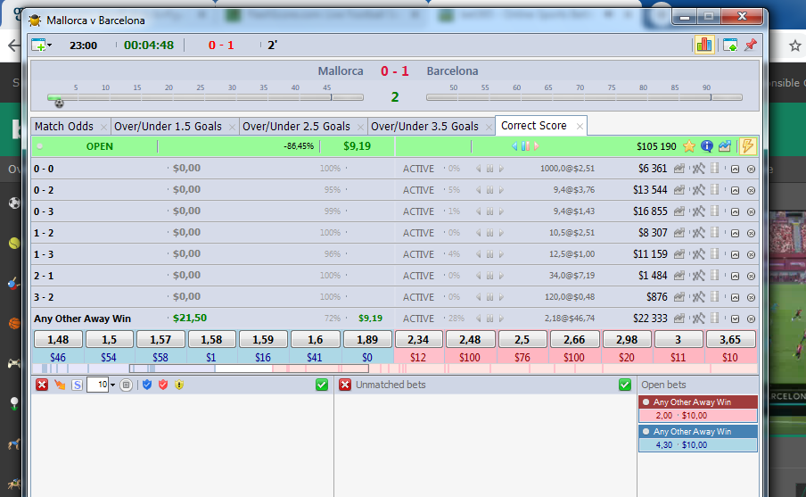Toggle the blue S button in bets toolbar
This screenshot has height=497, width=806.
(77, 385)
